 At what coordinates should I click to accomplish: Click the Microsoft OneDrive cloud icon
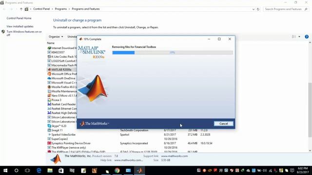pyautogui.click(x=49, y=78)
